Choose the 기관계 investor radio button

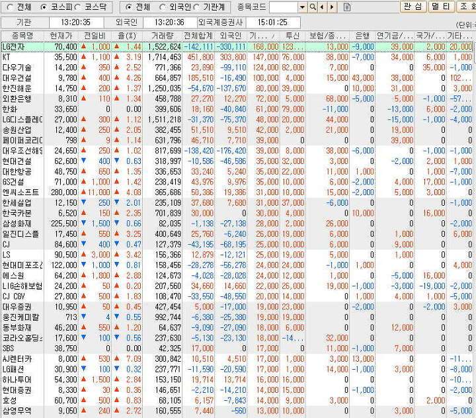click(x=196, y=7)
